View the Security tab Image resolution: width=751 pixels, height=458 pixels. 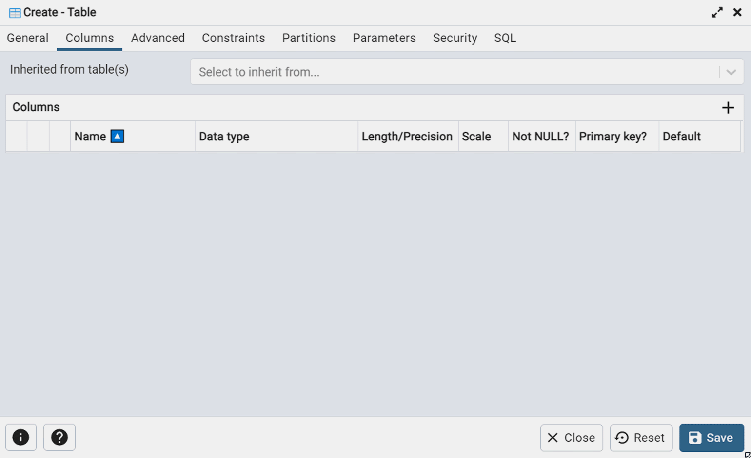[x=455, y=38]
